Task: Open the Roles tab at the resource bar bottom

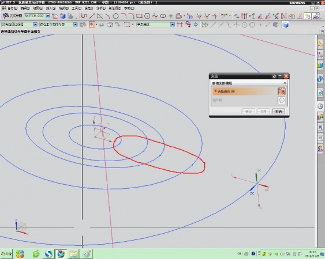Action: [320, 148]
